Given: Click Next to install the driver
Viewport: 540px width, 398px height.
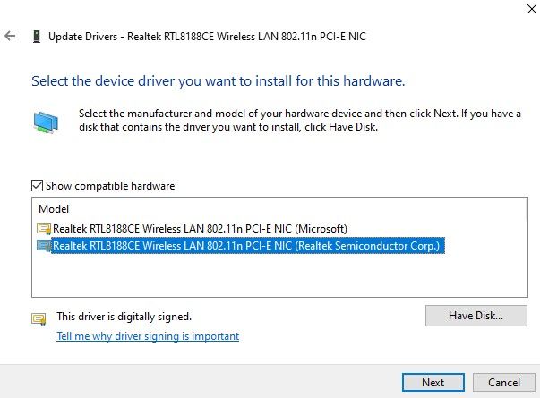Looking at the screenshot, I should point(433,382).
